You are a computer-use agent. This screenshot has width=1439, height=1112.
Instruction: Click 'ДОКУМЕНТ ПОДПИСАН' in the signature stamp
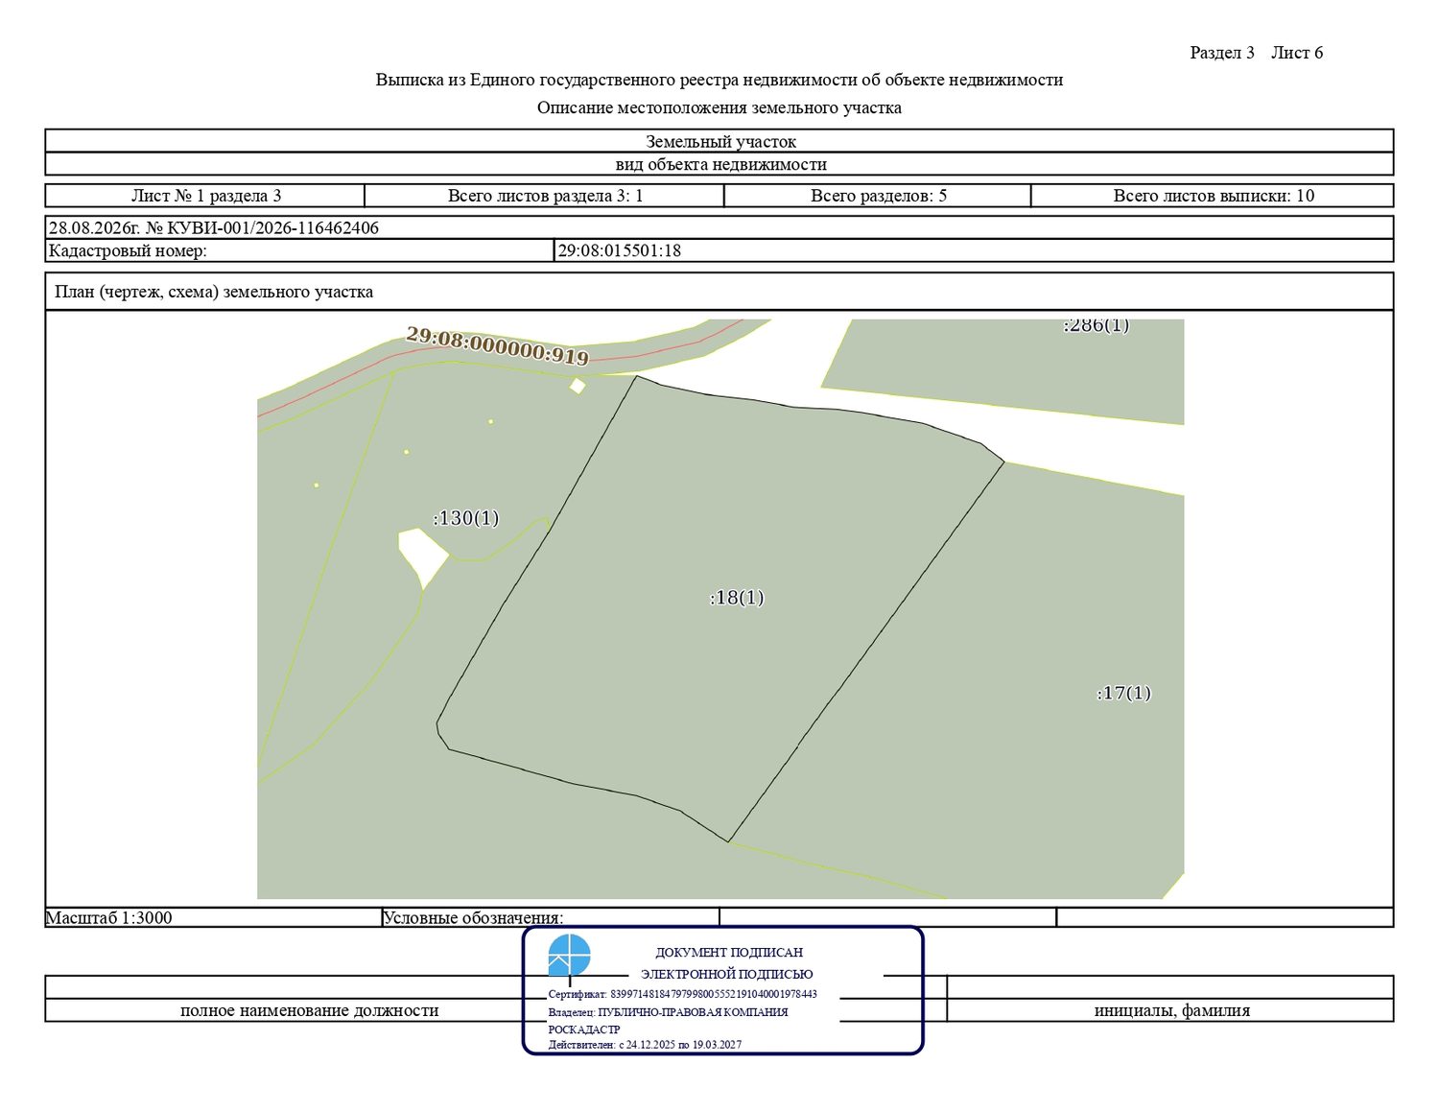[x=729, y=953]
